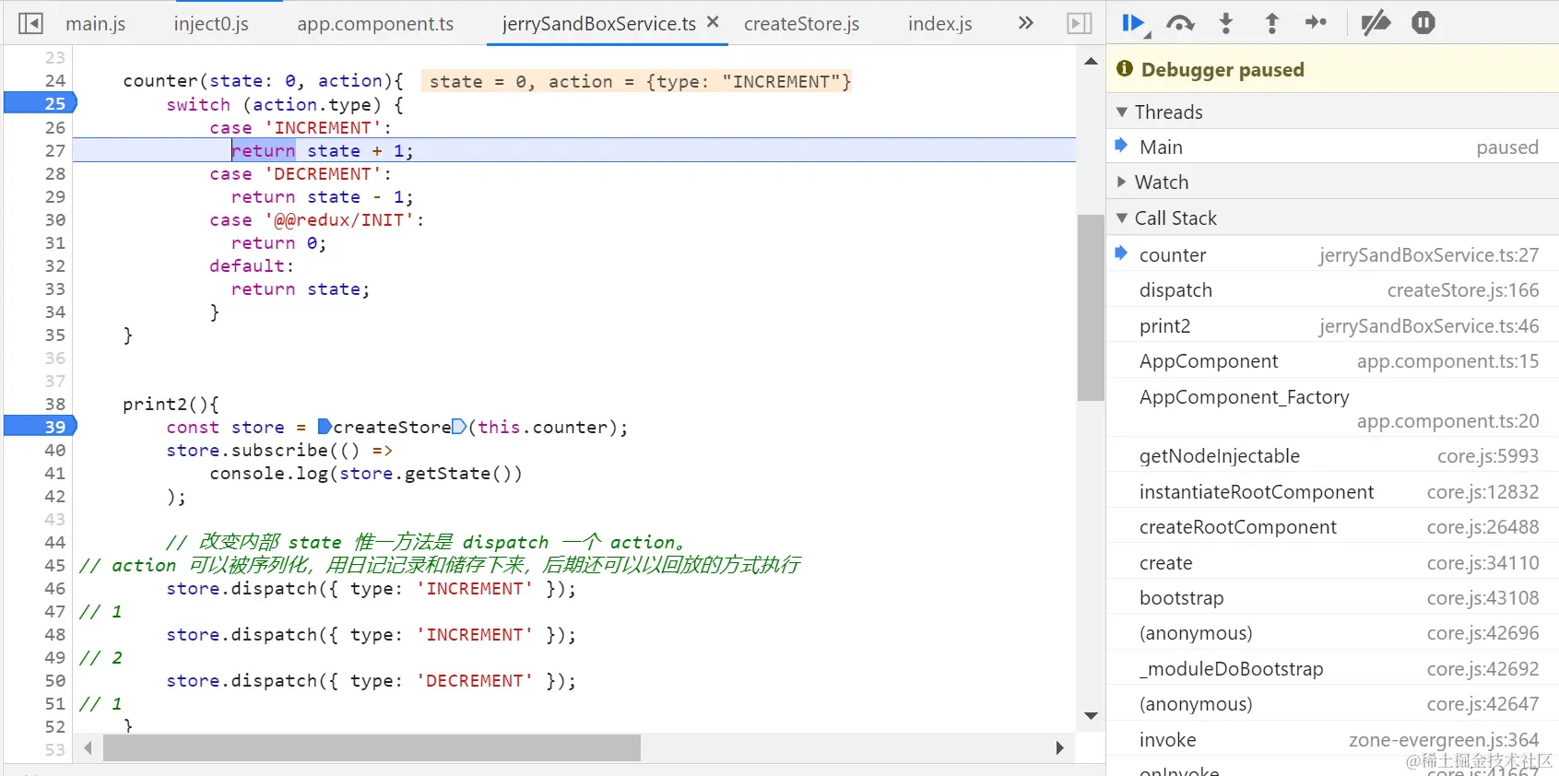Select bootstrap call stack frame
This screenshot has width=1559, height=776.
[1332, 598]
